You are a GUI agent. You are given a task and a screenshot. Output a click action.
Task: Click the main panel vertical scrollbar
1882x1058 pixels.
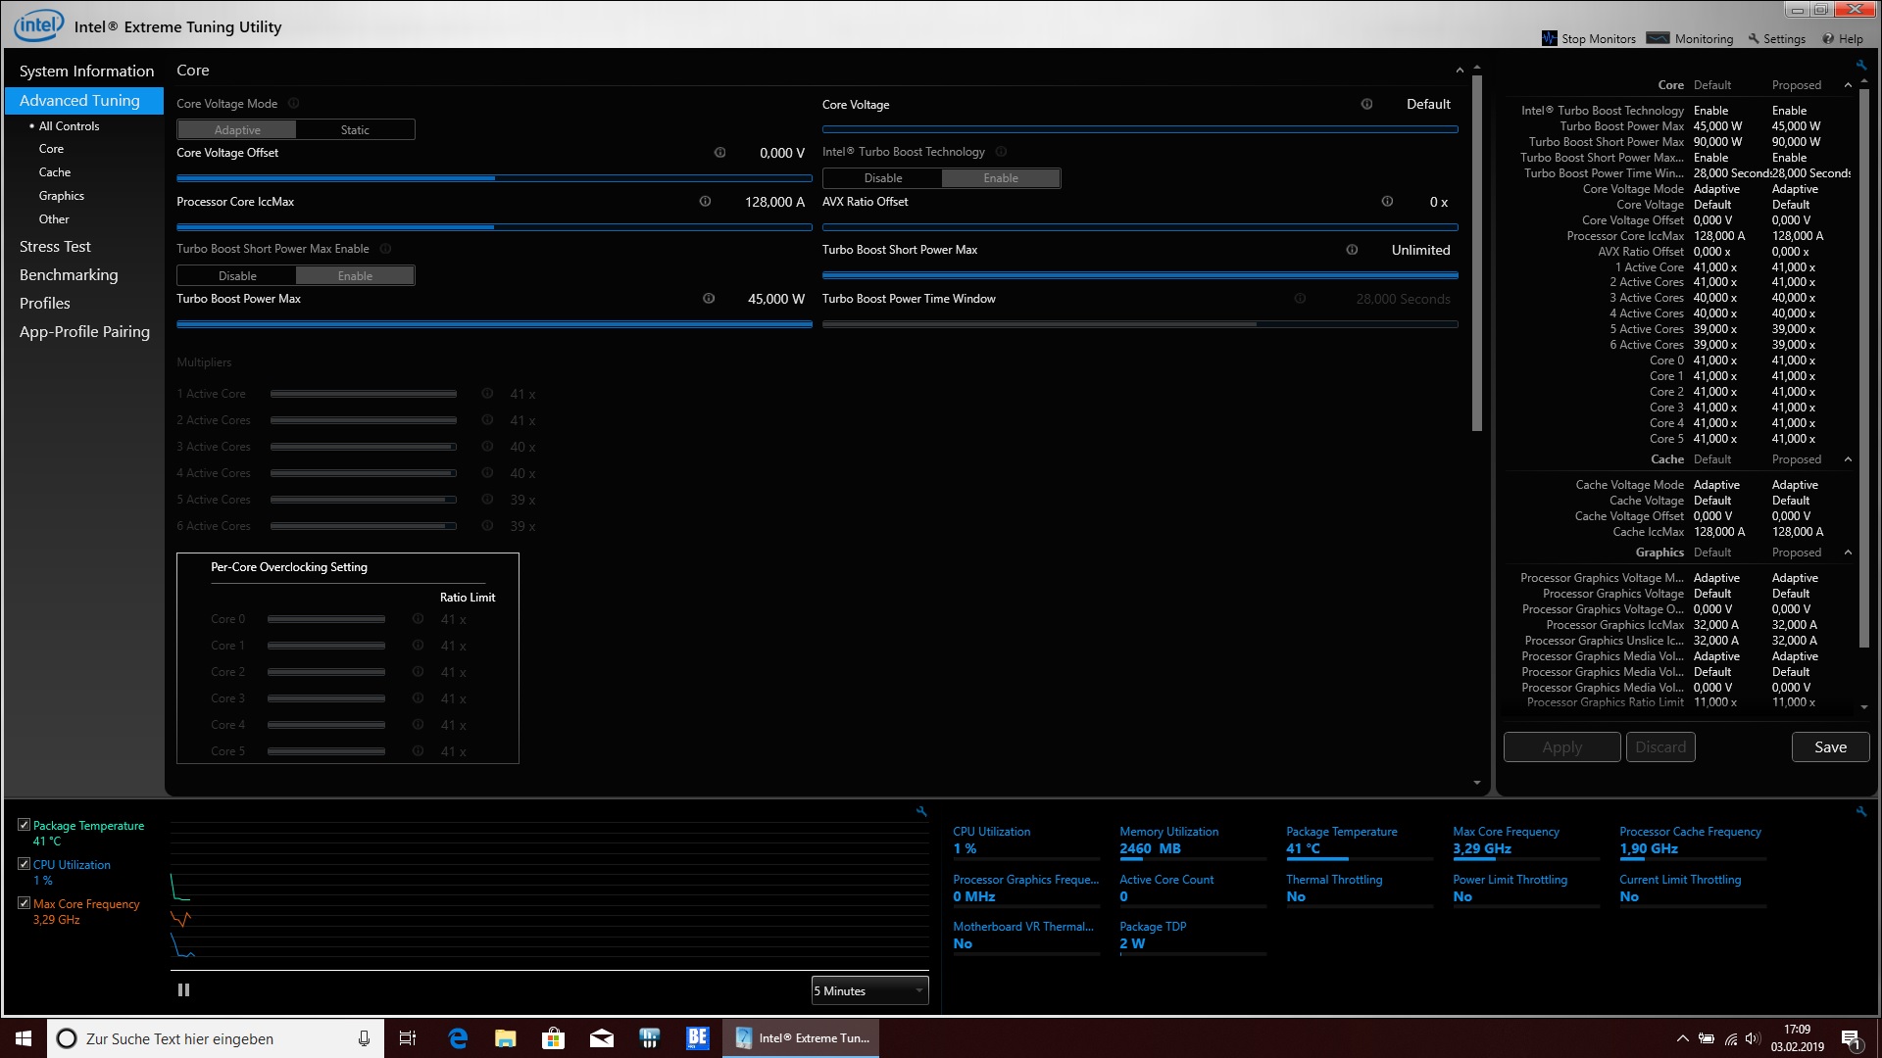1477,255
